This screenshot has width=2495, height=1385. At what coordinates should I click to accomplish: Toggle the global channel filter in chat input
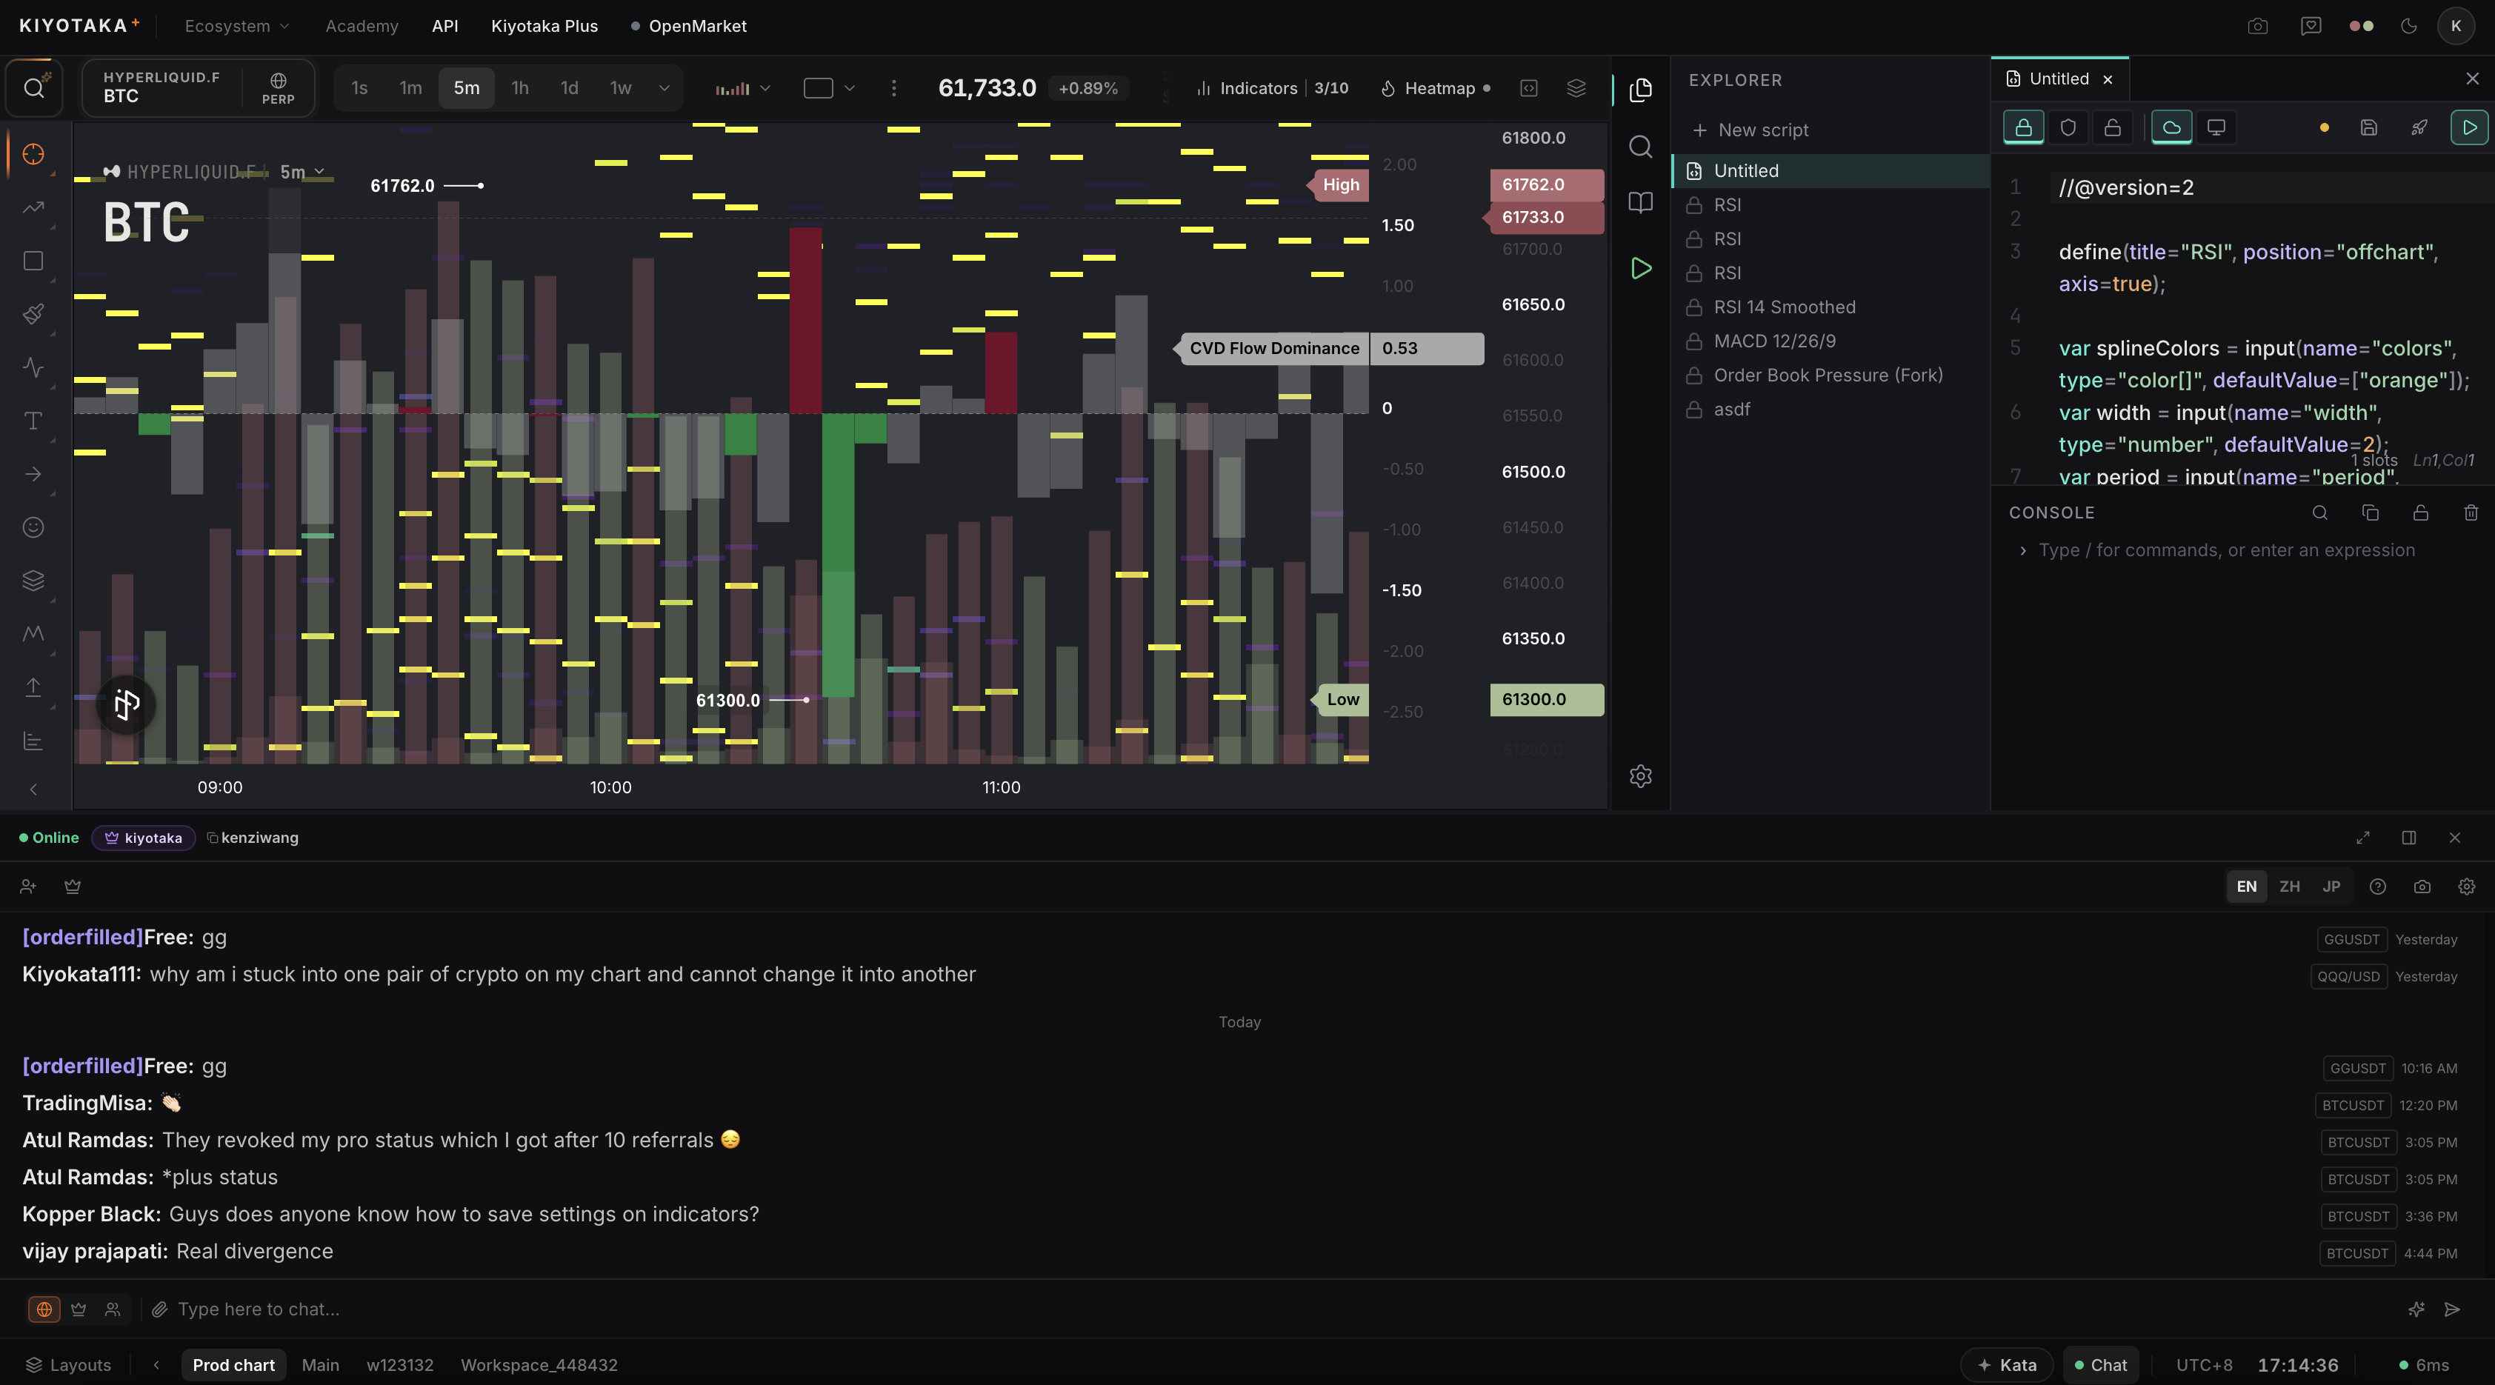tap(44, 1309)
